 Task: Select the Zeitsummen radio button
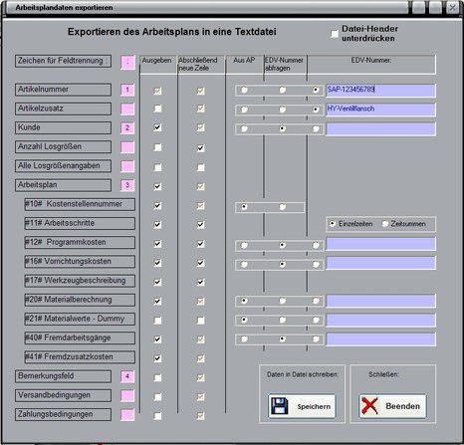[x=385, y=224]
